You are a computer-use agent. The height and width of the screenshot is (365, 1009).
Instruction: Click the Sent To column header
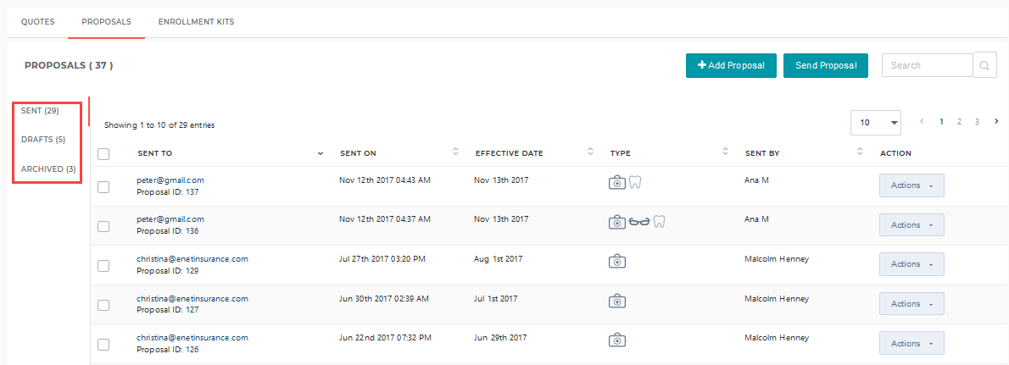(155, 153)
